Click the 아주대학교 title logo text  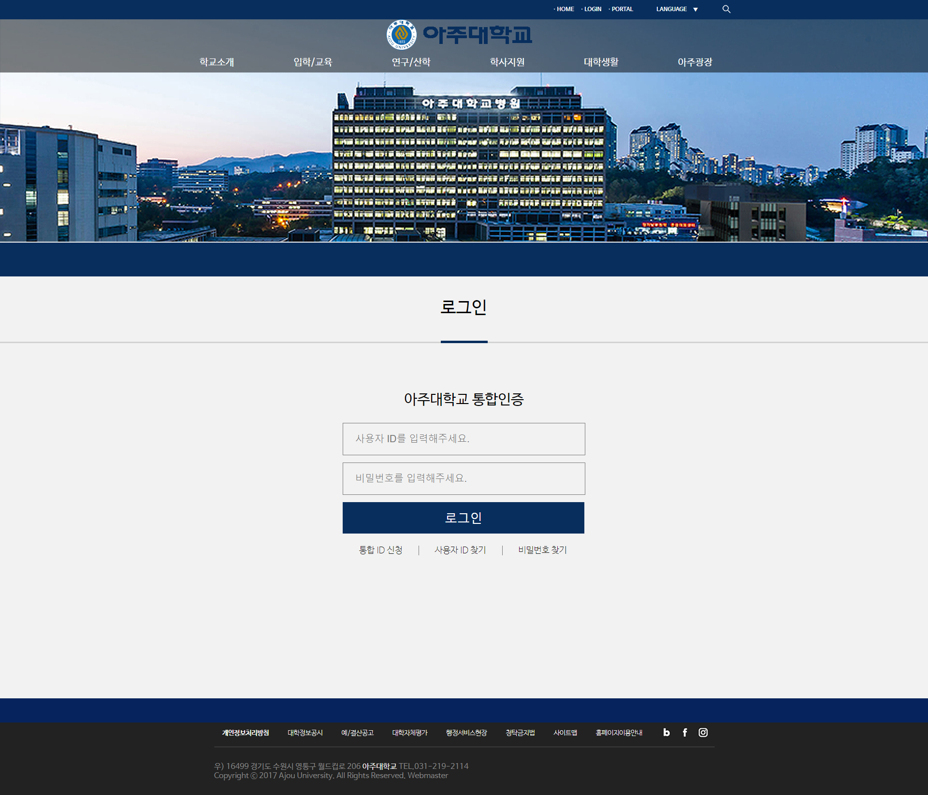tap(478, 35)
